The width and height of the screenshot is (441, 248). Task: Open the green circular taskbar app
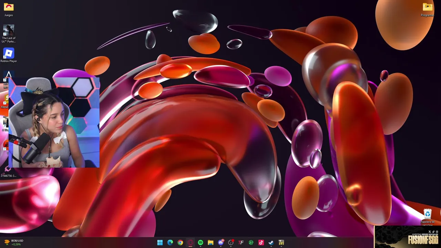[x=251, y=242]
